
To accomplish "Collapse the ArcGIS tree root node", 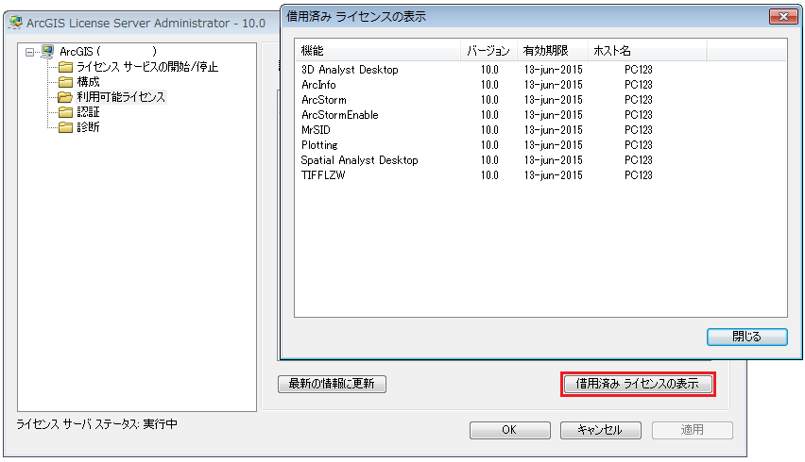I will pyautogui.click(x=30, y=52).
